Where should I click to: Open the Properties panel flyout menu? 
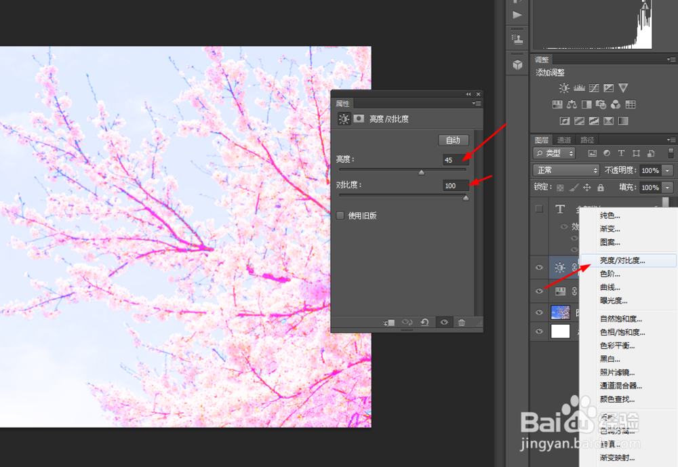point(477,103)
